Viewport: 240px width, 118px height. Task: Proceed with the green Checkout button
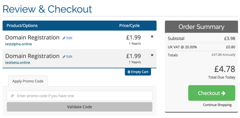[x=211, y=93]
